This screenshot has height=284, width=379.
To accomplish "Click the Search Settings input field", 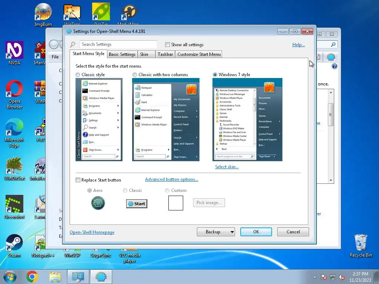I will click(118, 44).
